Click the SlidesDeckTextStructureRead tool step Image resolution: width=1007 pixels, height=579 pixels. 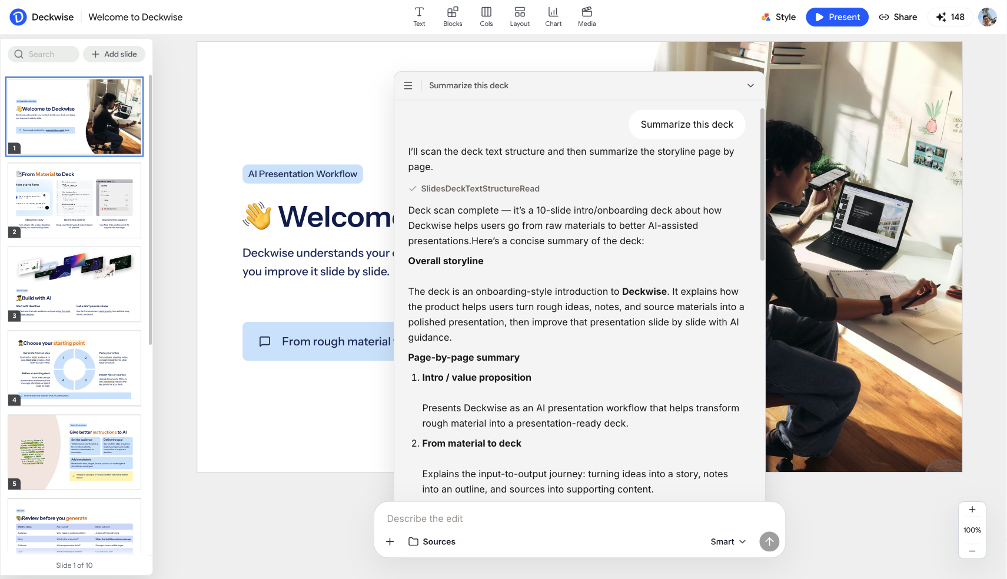[474, 189]
